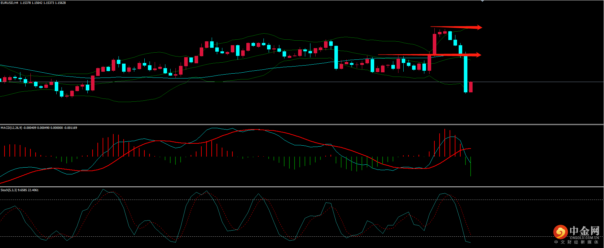The image size is (604, 248).
Task: Click the "MACD(12,26,9)" indicator label
Action: click(x=11, y=128)
